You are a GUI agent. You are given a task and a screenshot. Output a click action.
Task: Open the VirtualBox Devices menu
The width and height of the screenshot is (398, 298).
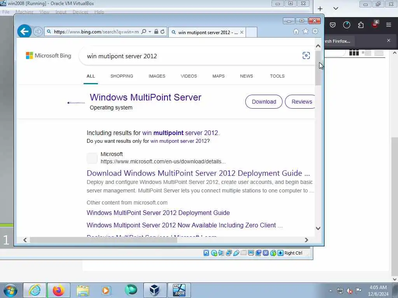pos(80,12)
